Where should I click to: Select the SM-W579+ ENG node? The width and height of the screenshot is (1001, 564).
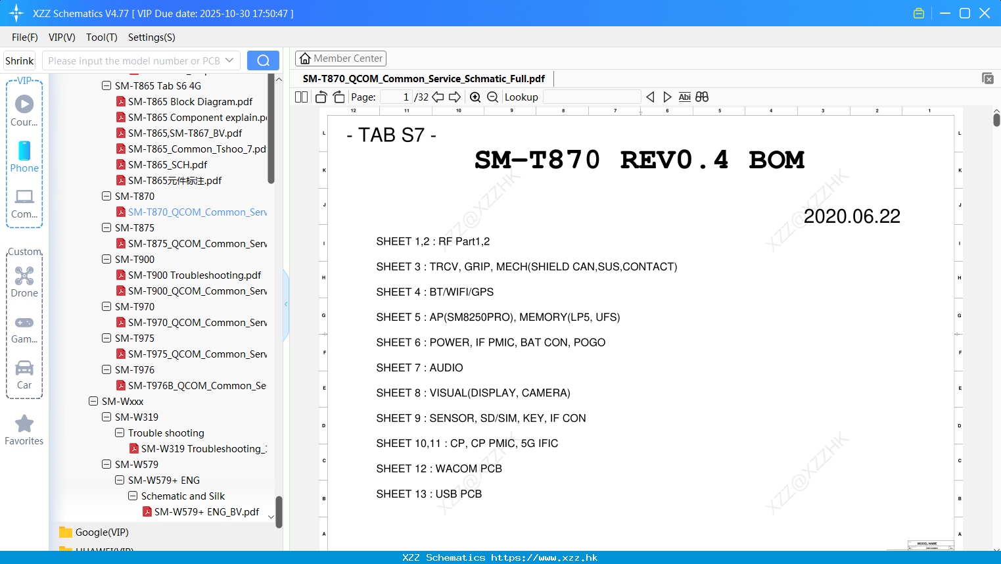[x=164, y=480]
